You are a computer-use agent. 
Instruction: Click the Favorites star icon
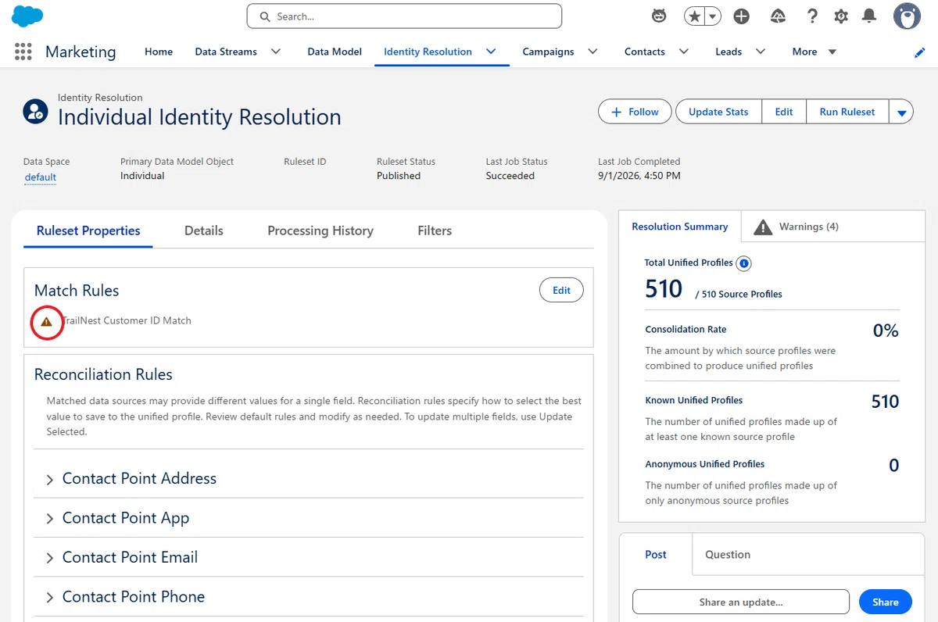click(x=693, y=16)
